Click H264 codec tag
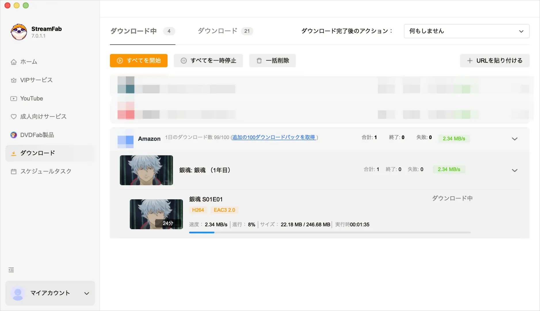 coord(198,210)
